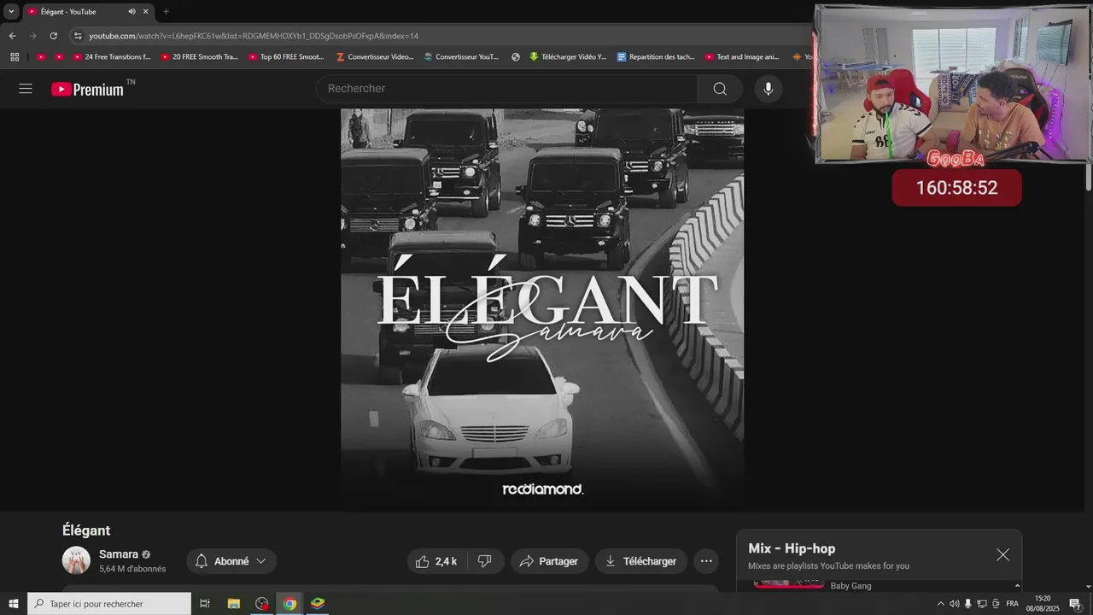Click the Baby Gang playlist entry

pyautogui.click(x=850, y=586)
